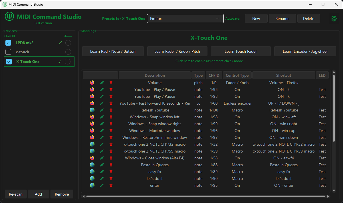Open settings via the green gear icon
The height and width of the screenshot is (203, 343).
pos(334,19)
